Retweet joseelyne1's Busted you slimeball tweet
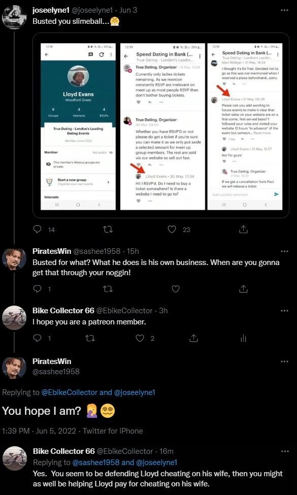 [108, 229]
